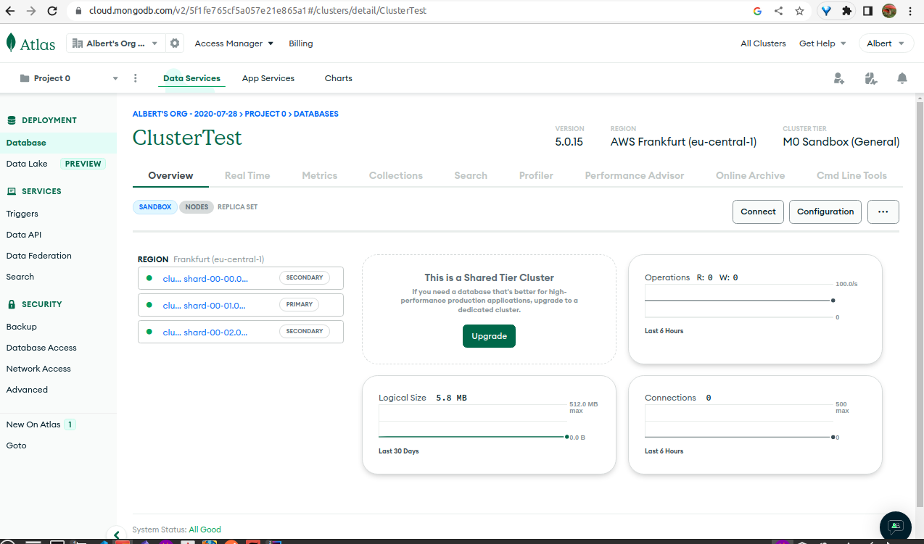Open the Project 0 selector dropdown
Screen dimensions: 924x544
(69, 78)
